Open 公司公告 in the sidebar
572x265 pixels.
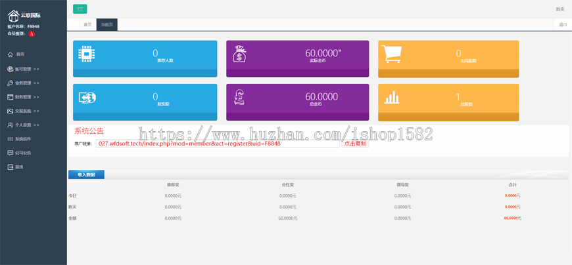(23, 153)
